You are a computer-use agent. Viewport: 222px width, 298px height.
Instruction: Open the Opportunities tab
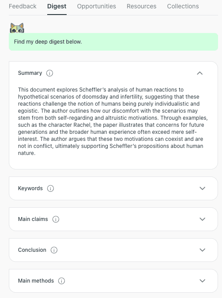point(96,6)
